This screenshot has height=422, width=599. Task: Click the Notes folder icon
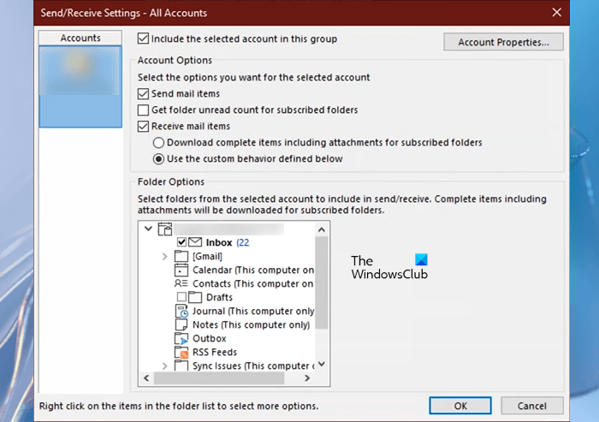pyautogui.click(x=181, y=324)
